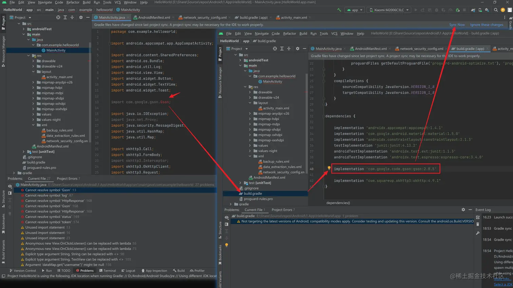Click the Stop square icon in toolbar
Screen dimensions: 513x288
464,10
